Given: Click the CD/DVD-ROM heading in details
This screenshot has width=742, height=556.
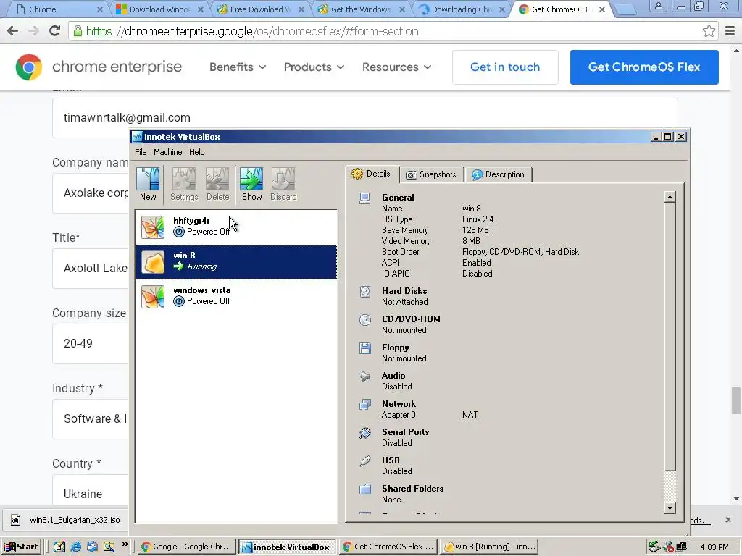Looking at the screenshot, I should [411, 319].
